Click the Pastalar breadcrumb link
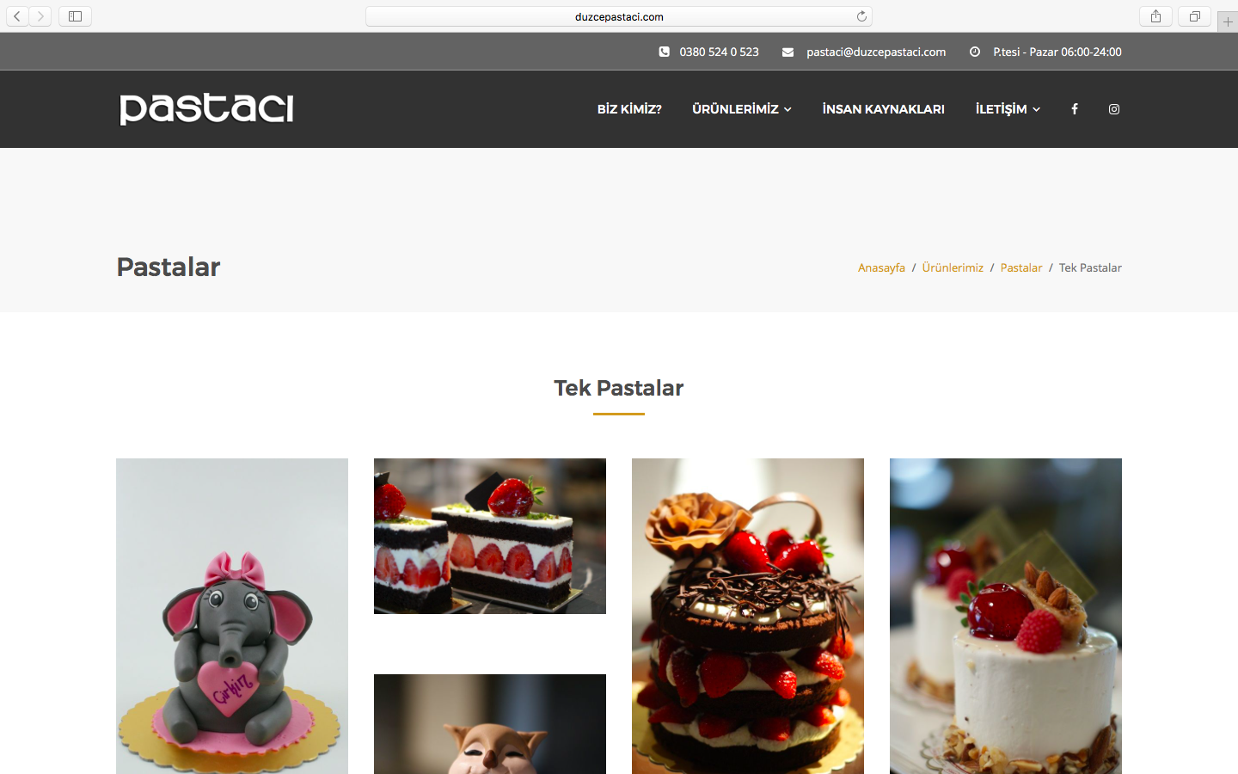 click(1021, 267)
